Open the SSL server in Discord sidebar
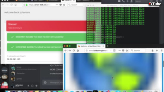Screen dimensions: 164x92 (4, 77)
